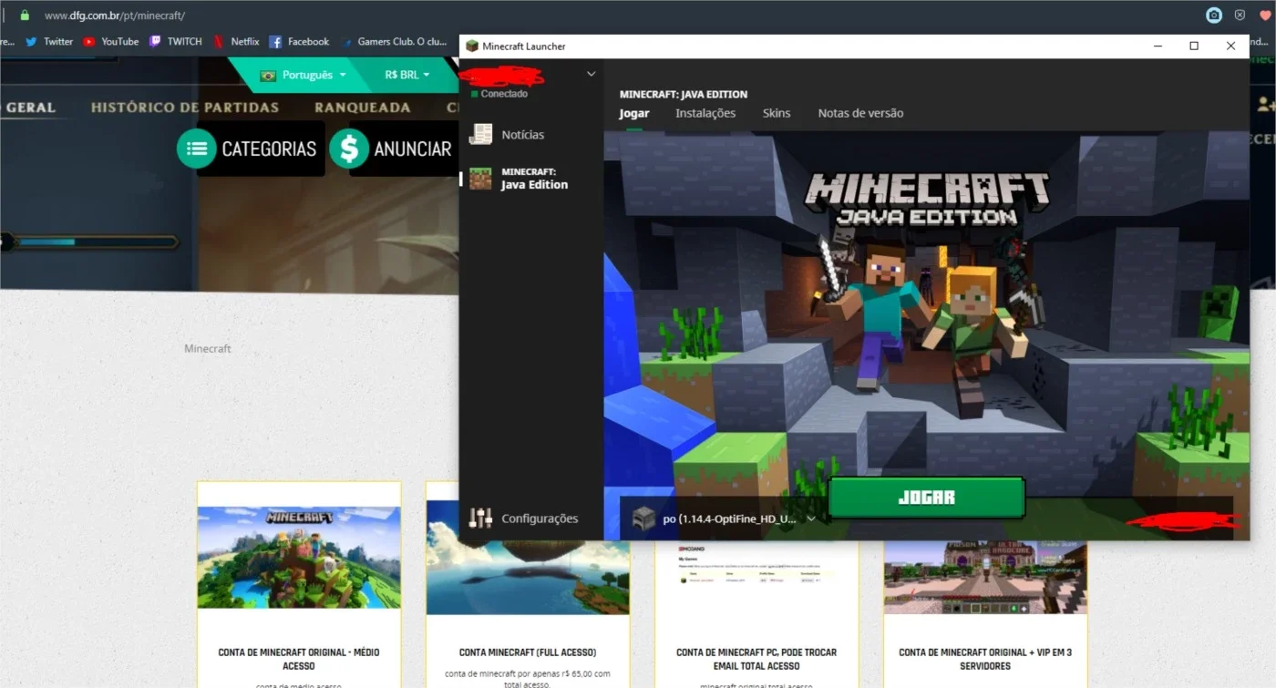This screenshot has height=688, width=1276.
Task: Open the RANQUEADA tab on the webpage
Action: 363,108
